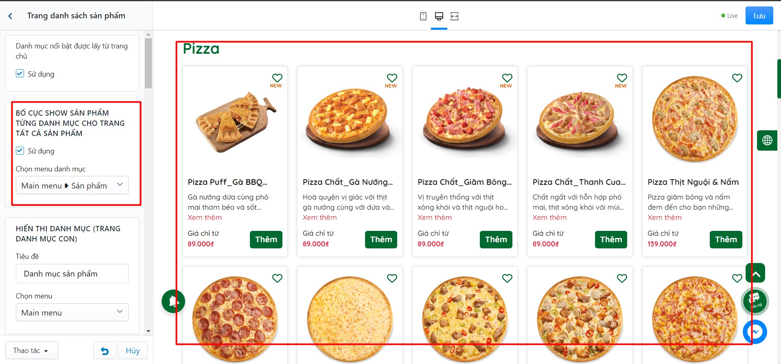
Task: Click the blue Lưu save button
Action: click(x=759, y=16)
